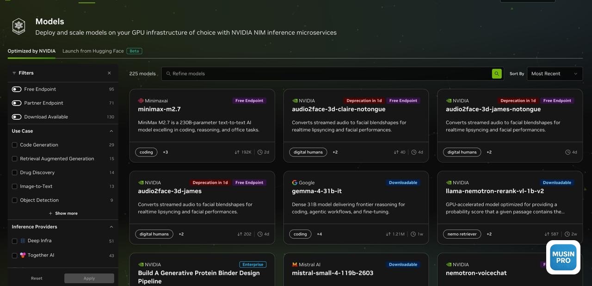Collapse the Use Case section
The height and width of the screenshot is (286, 592).
pyautogui.click(x=111, y=131)
